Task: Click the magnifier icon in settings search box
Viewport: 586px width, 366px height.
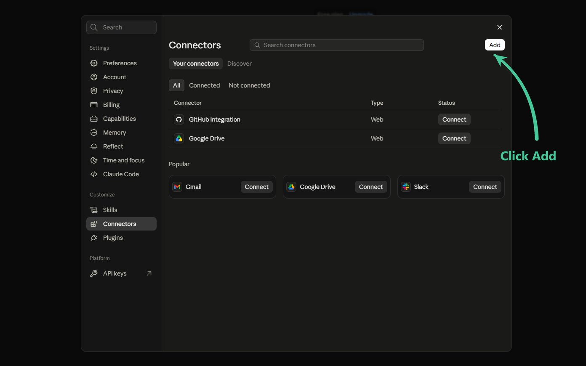Action: tap(94, 27)
